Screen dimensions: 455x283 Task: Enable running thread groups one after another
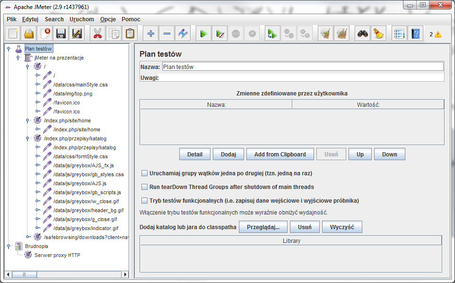point(144,173)
